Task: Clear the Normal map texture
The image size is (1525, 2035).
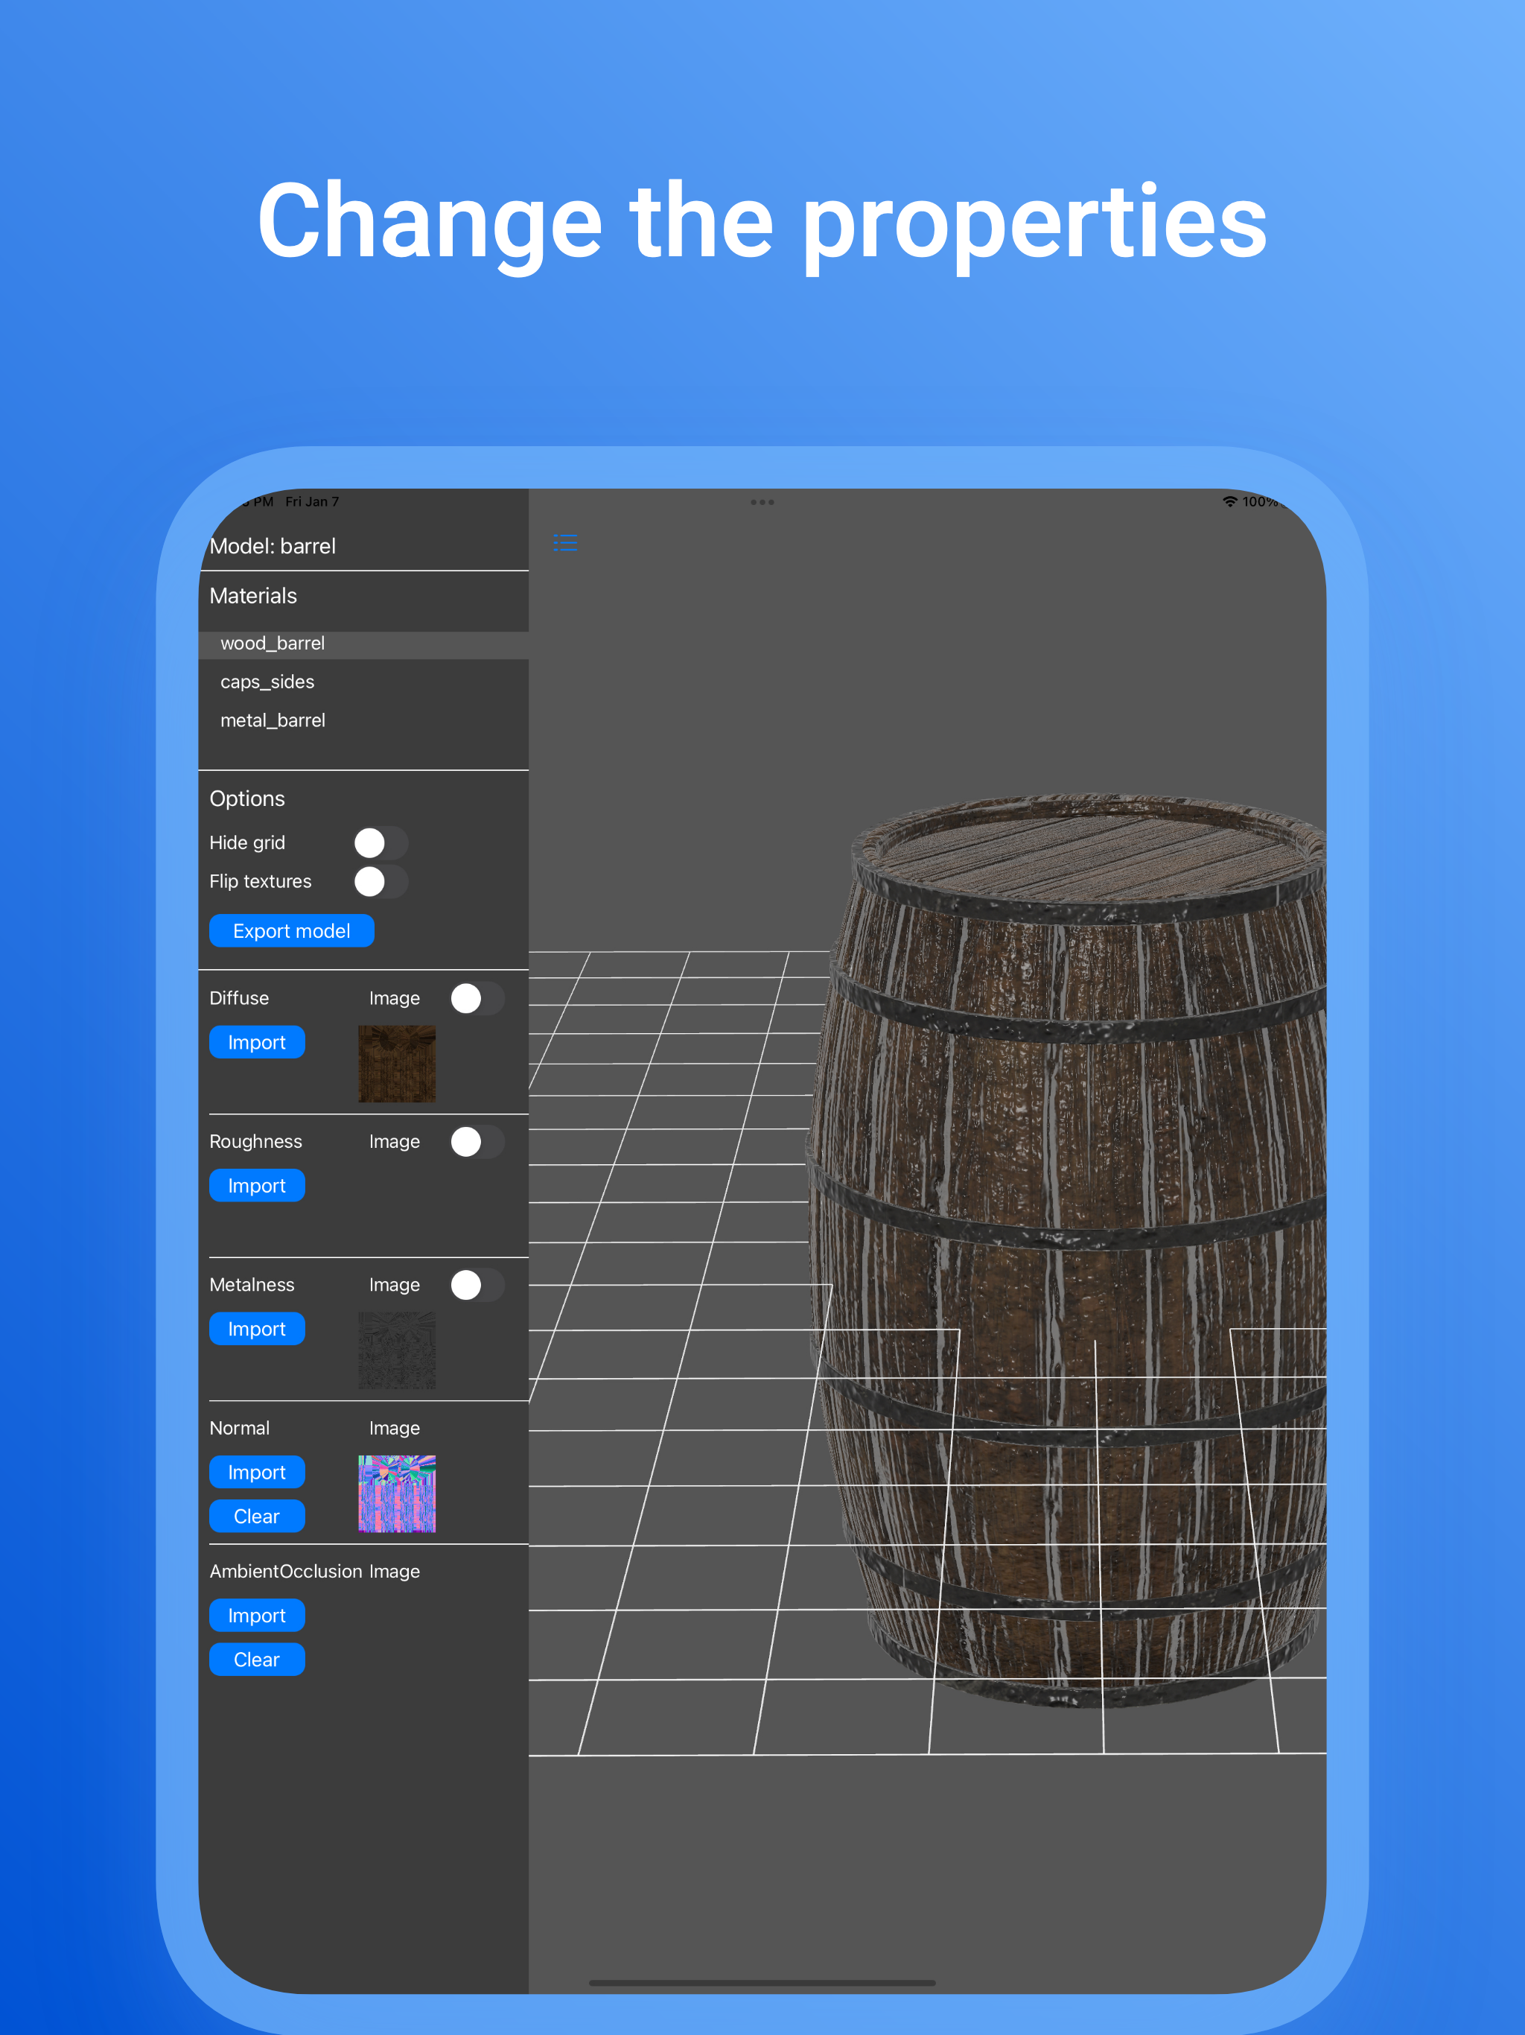Action: [x=257, y=1517]
